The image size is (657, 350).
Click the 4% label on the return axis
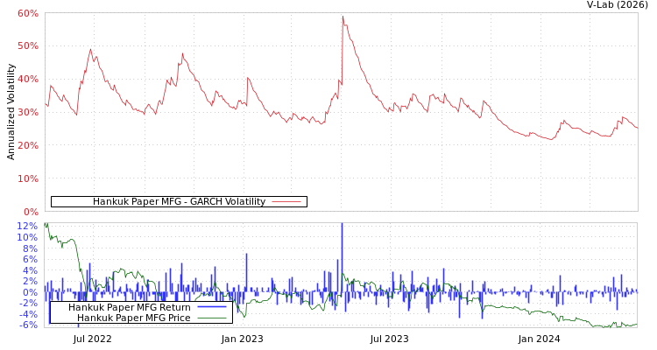27,269
